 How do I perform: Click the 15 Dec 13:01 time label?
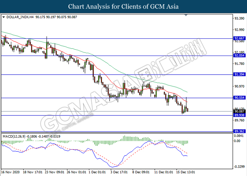186,172
